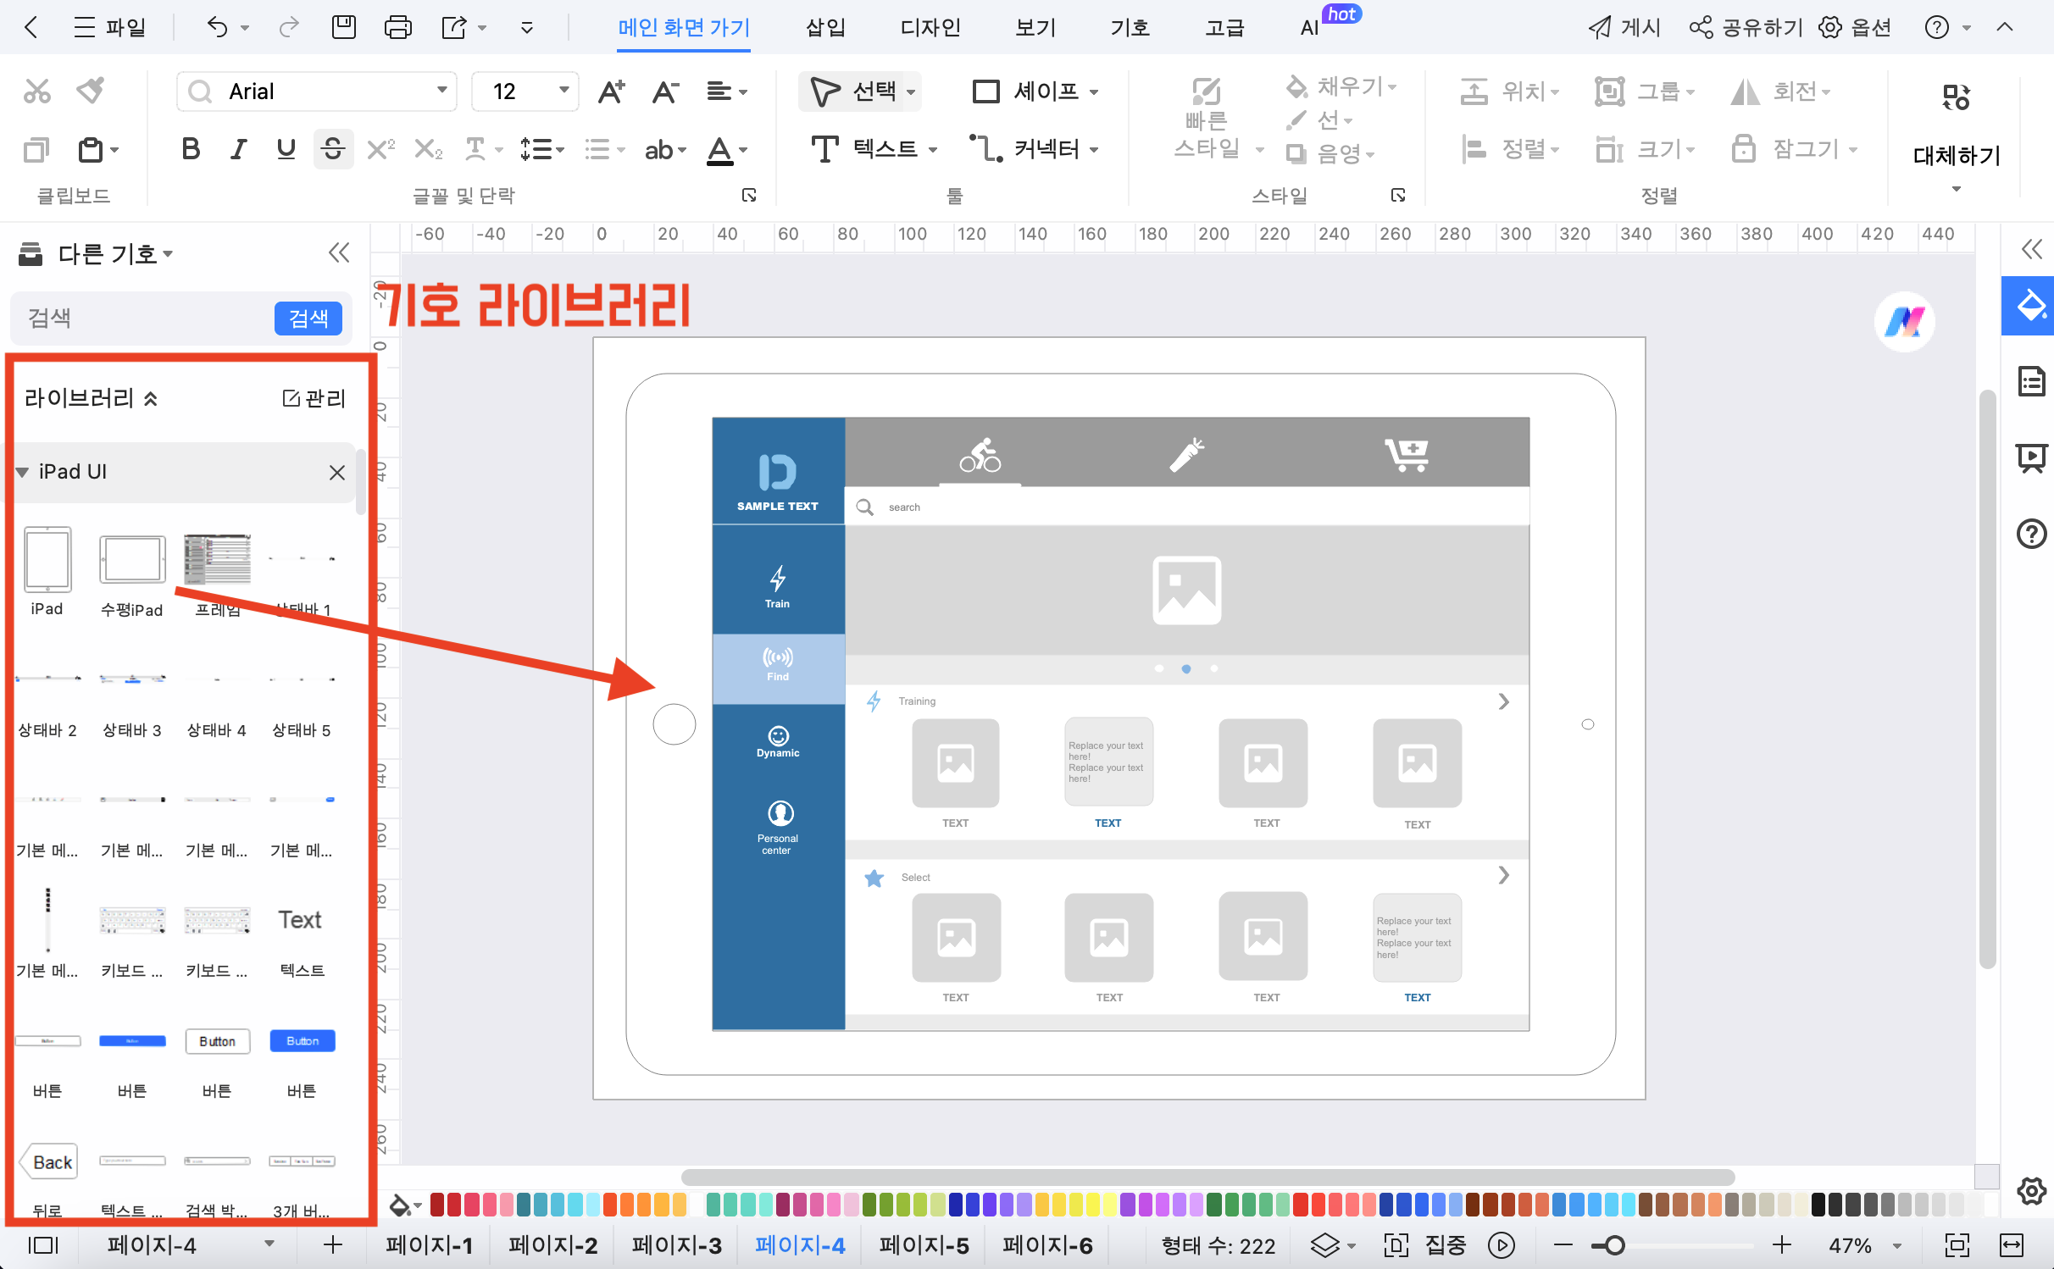The image size is (2054, 1269).
Task: Click the AI assistant floating icon
Action: pyautogui.click(x=1904, y=321)
